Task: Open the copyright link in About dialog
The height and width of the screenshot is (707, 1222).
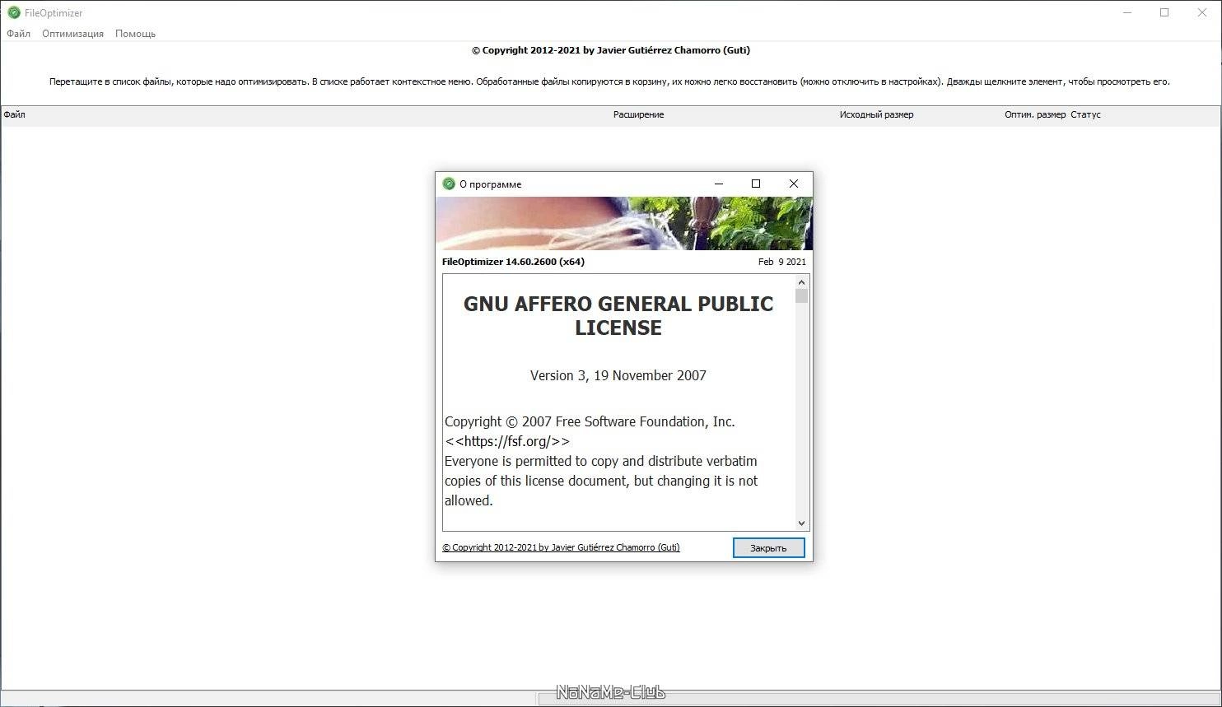Action: pos(561,547)
